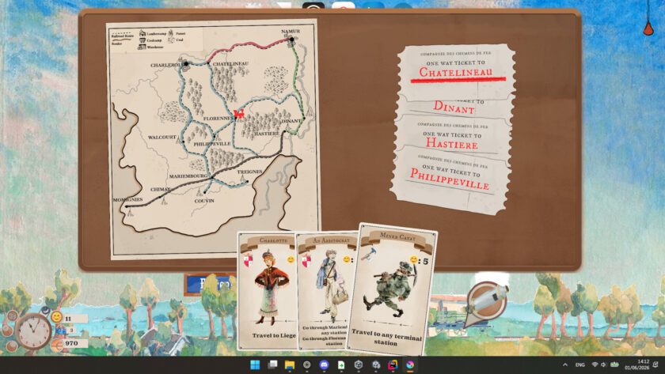The width and height of the screenshot is (665, 374).
Task: Select the Miner passenger card
Action: (393, 289)
